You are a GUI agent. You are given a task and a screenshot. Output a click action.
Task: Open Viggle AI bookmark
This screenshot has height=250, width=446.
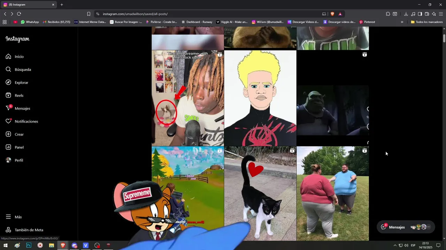(232, 22)
